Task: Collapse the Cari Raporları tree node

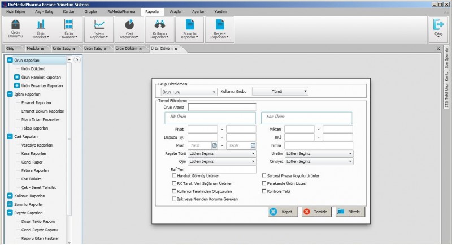Action: [x=10, y=136]
